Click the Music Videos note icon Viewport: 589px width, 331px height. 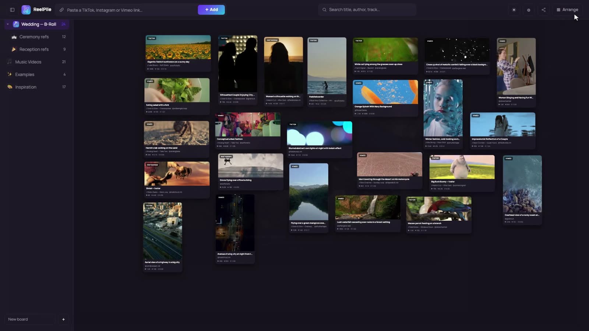pos(10,62)
